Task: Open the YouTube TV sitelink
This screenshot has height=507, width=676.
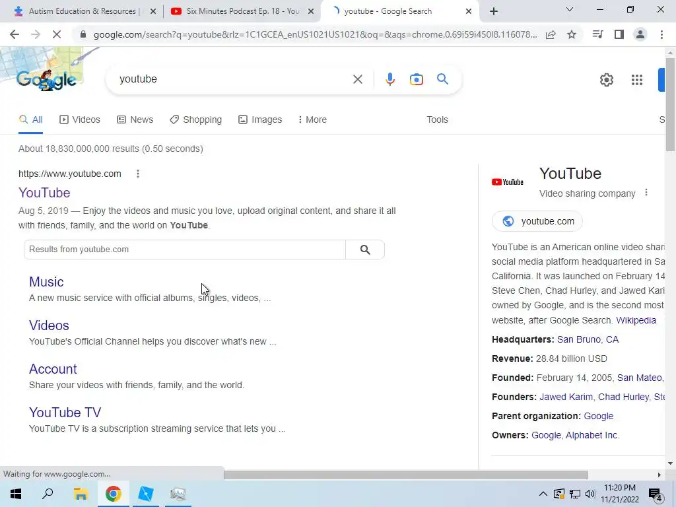Action: tap(65, 413)
